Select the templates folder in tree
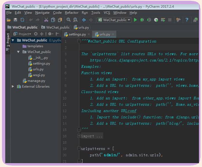Screen dimensions: 202x167 tap(33, 46)
